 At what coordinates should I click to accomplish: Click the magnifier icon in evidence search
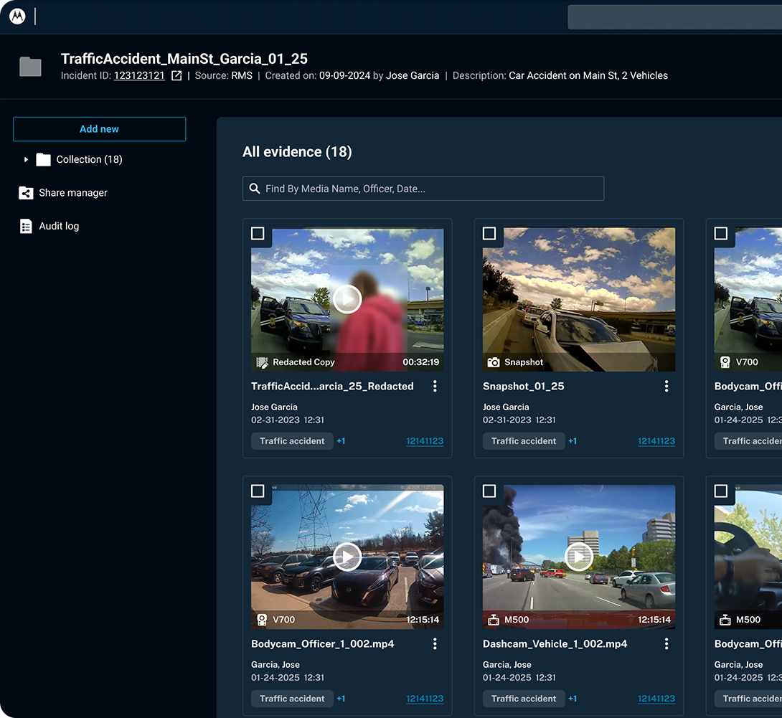click(255, 189)
